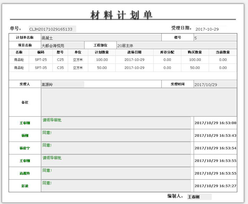Click the 计划单名称 field containing 混凝土
The image size is (248, 204).
101,38
